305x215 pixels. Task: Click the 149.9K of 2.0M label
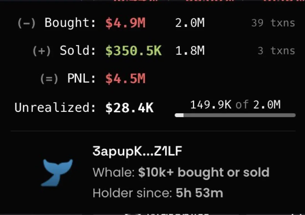(235, 105)
